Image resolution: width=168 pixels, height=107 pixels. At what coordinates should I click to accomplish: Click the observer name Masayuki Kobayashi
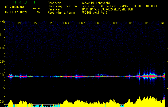pos(96,3)
